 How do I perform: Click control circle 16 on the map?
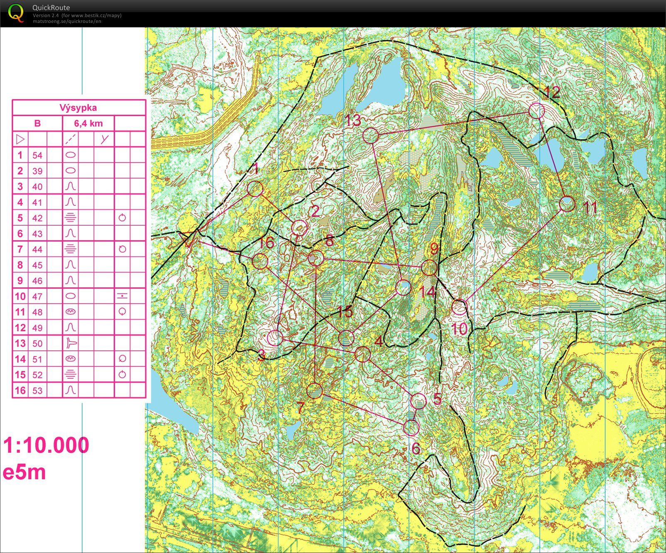[260, 261]
